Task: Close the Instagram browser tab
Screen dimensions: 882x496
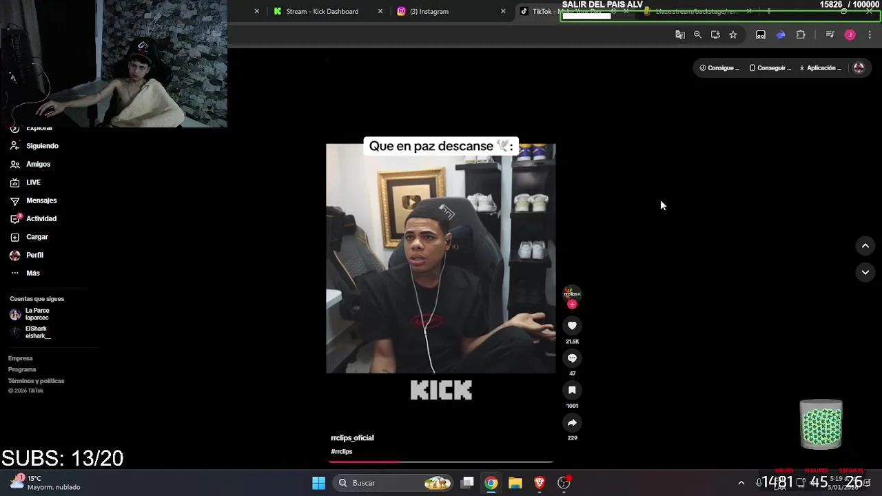Action: click(503, 11)
